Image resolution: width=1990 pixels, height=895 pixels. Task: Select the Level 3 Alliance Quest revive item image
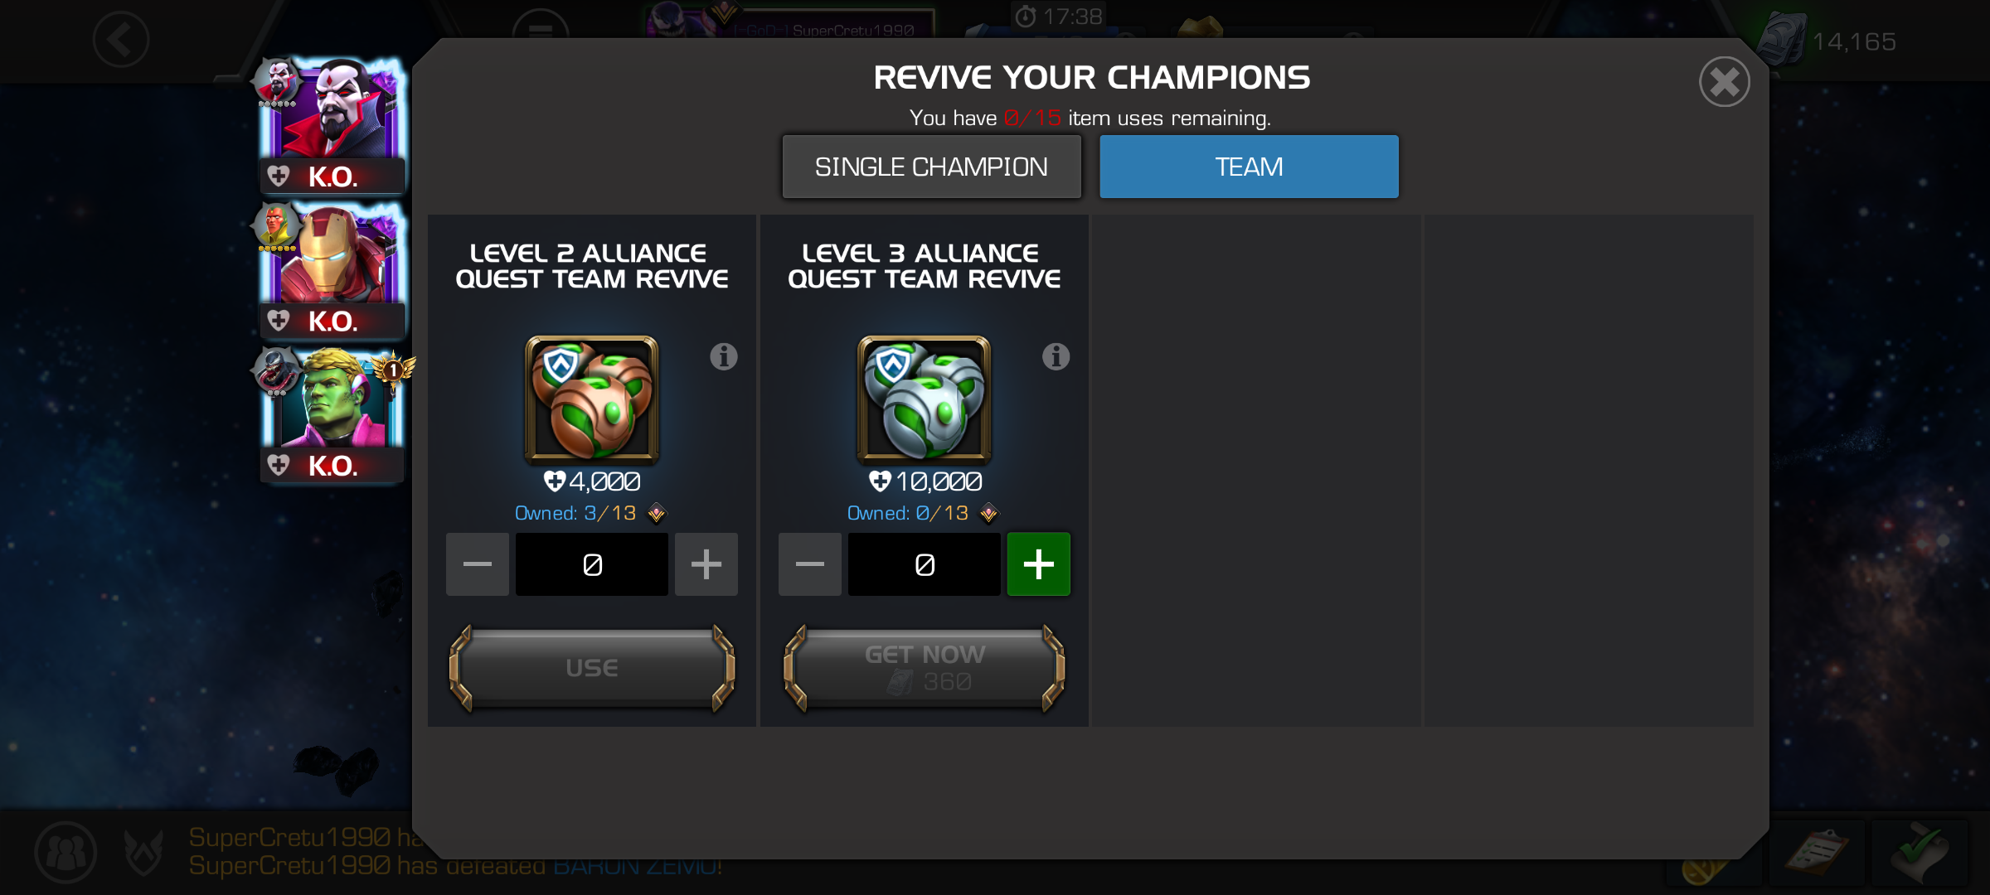tap(924, 399)
